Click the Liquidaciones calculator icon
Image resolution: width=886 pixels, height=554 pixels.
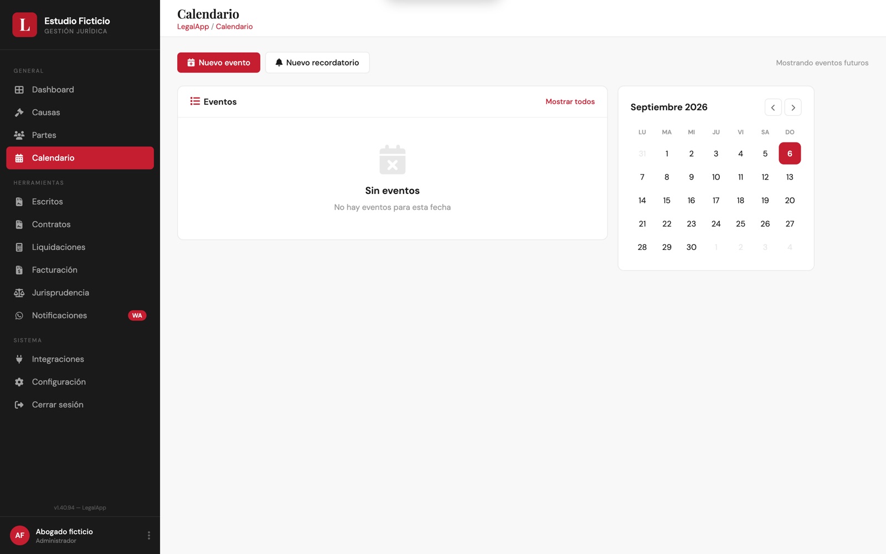[x=19, y=247]
